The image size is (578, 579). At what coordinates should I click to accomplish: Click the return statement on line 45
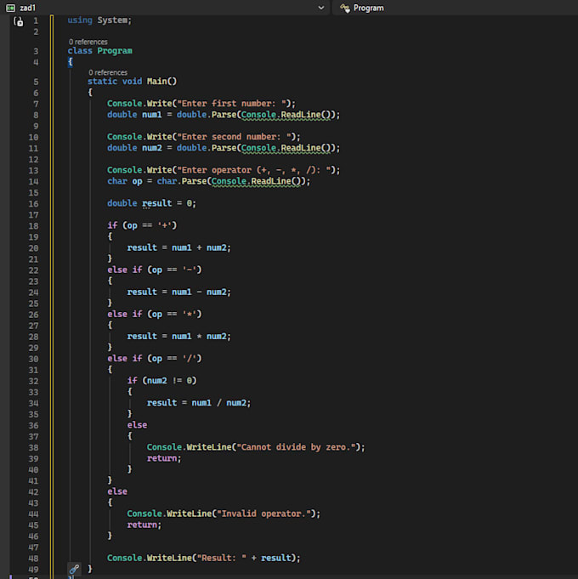click(144, 525)
